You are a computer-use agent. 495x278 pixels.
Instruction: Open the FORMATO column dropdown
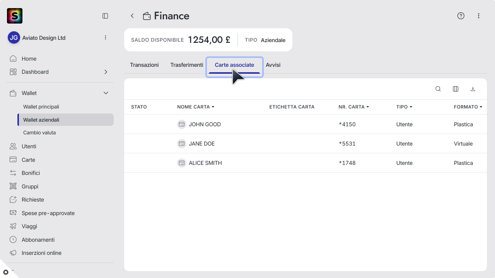click(468, 107)
